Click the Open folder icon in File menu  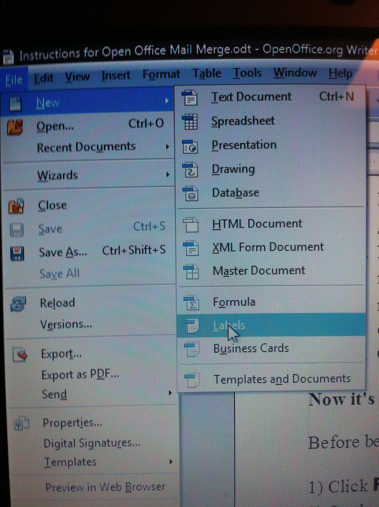[15, 127]
